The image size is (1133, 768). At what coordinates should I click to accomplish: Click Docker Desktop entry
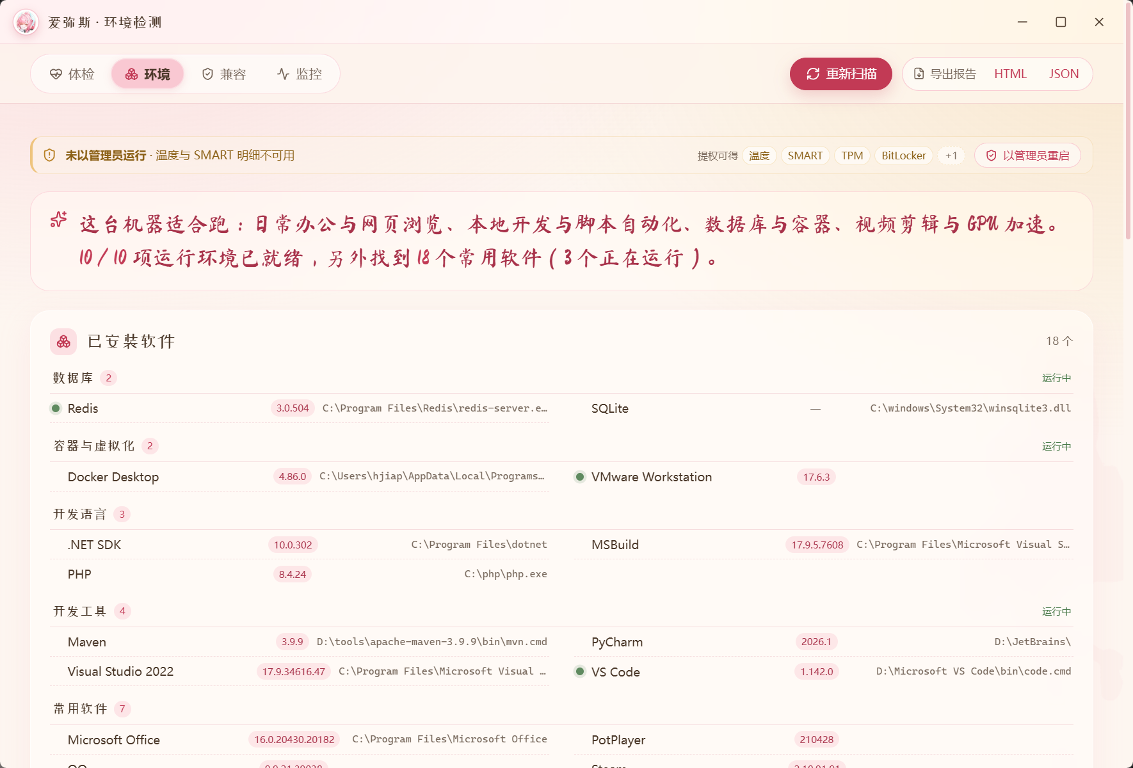coord(113,477)
